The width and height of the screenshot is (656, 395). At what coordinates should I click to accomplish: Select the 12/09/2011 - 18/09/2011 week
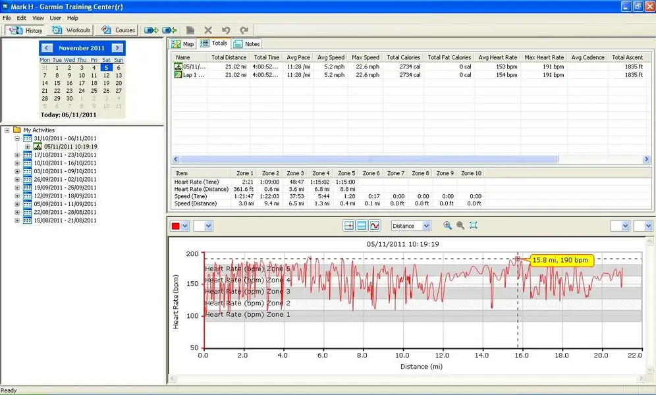tap(65, 196)
